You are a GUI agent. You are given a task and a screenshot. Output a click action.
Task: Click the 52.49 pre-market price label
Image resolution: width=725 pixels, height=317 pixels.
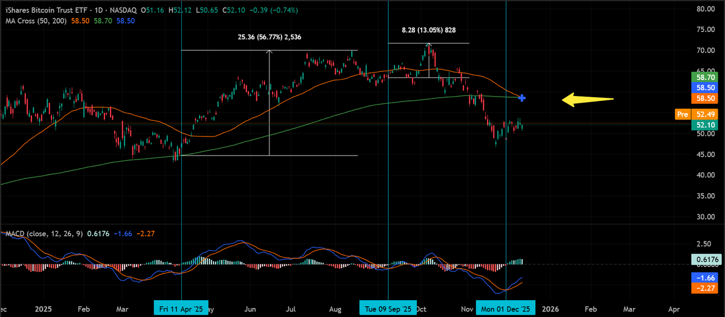coord(704,114)
